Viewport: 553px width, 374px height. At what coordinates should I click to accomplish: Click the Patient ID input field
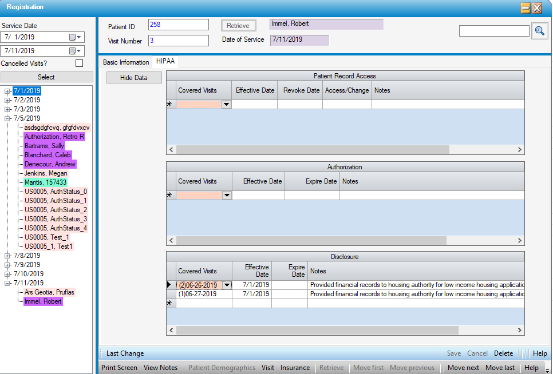pos(178,25)
